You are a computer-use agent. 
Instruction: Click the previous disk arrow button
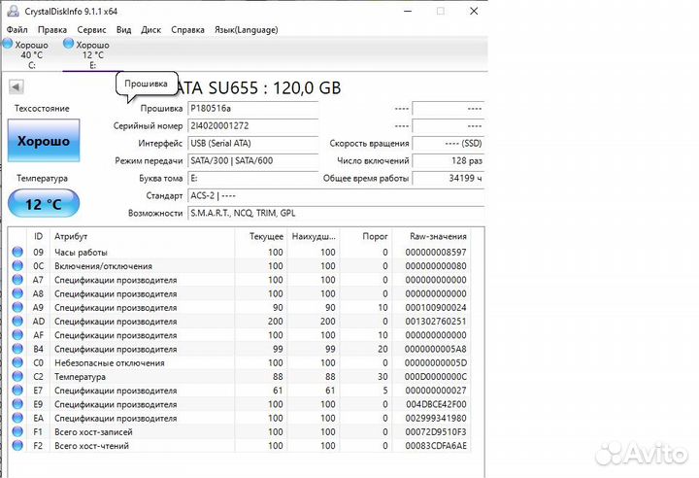point(17,87)
